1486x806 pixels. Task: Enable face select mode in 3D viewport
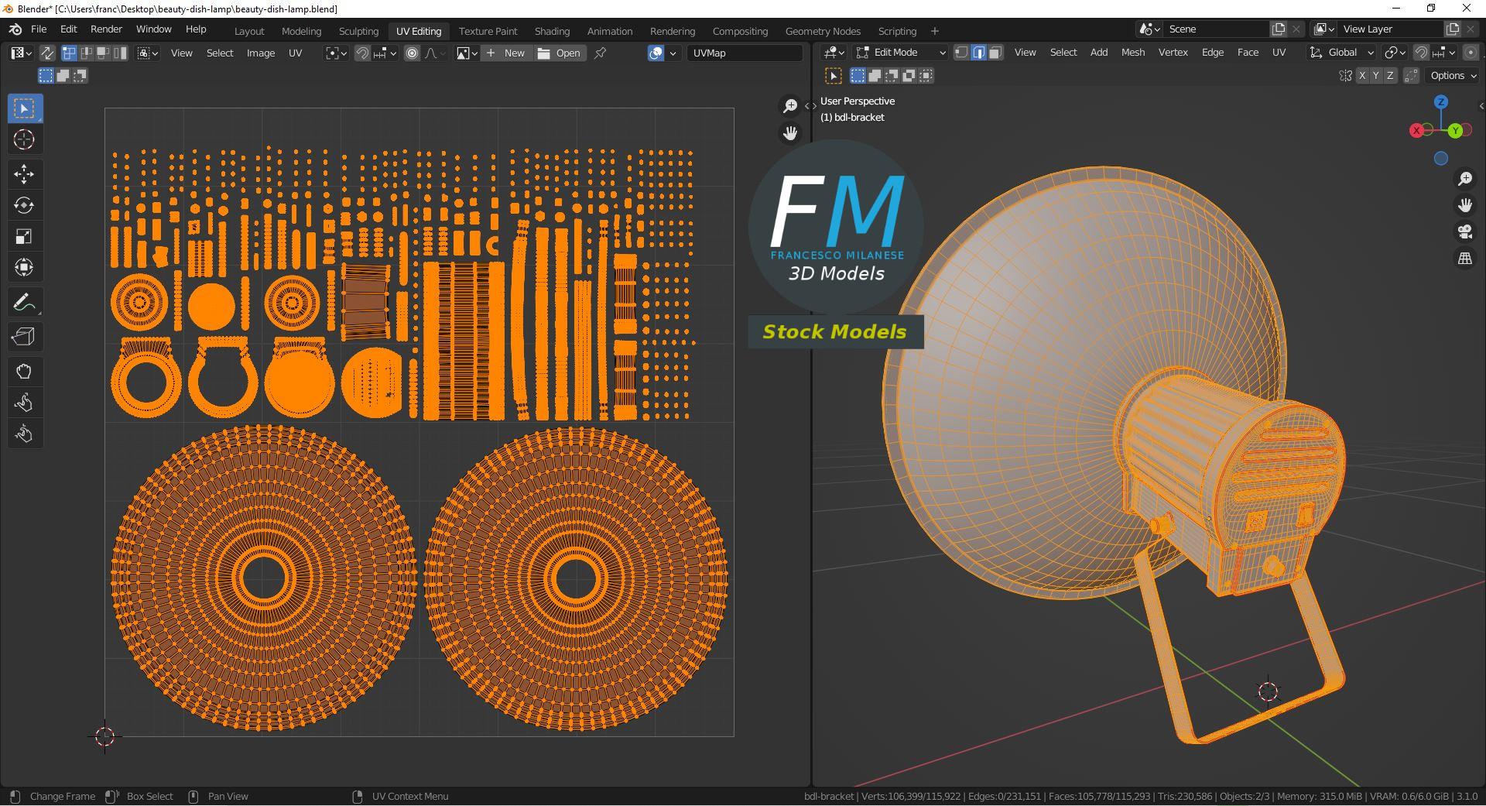(995, 53)
